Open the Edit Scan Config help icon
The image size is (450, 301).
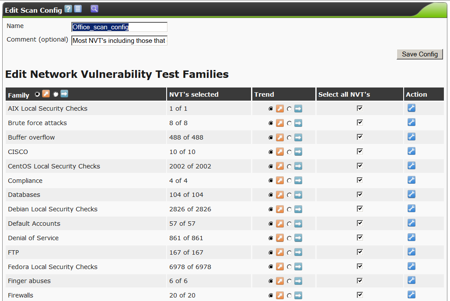(68, 9)
